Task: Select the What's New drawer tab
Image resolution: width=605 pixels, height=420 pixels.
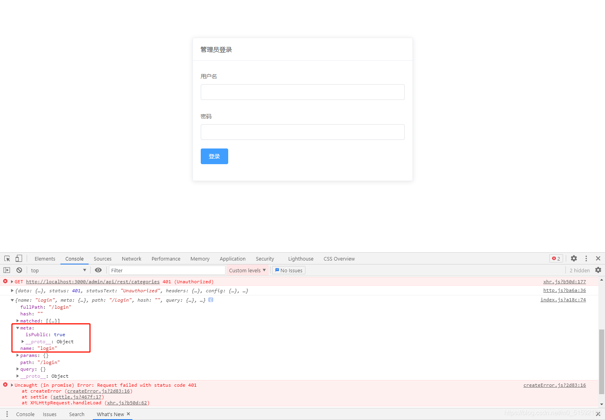Action: 110,414
